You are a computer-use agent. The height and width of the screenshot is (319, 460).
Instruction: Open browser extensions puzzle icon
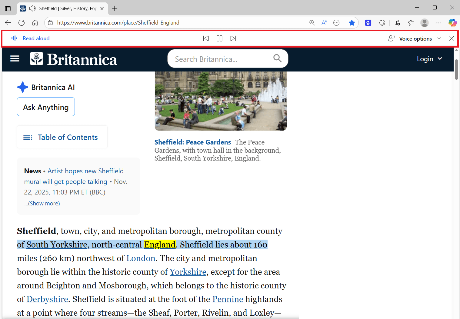tap(382, 22)
